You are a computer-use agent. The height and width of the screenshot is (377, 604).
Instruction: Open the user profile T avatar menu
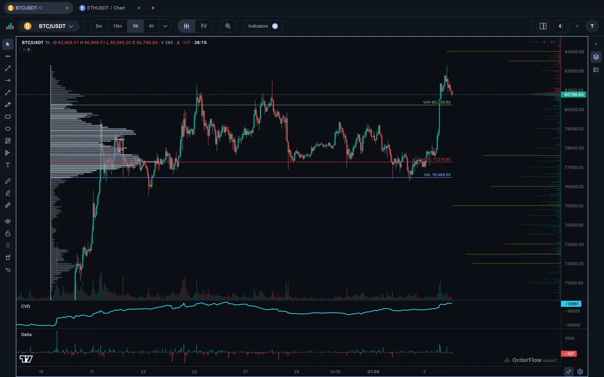pyautogui.click(x=592, y=26)
